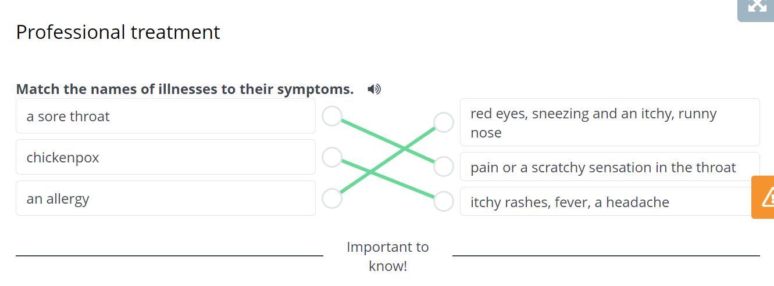Play the audio for the instruction

(x=374, y=89)
